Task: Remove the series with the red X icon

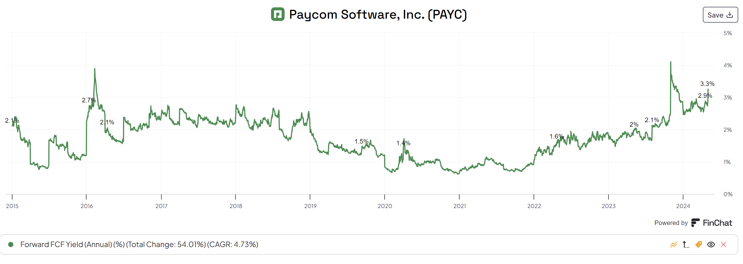Action: pos(724,245)
